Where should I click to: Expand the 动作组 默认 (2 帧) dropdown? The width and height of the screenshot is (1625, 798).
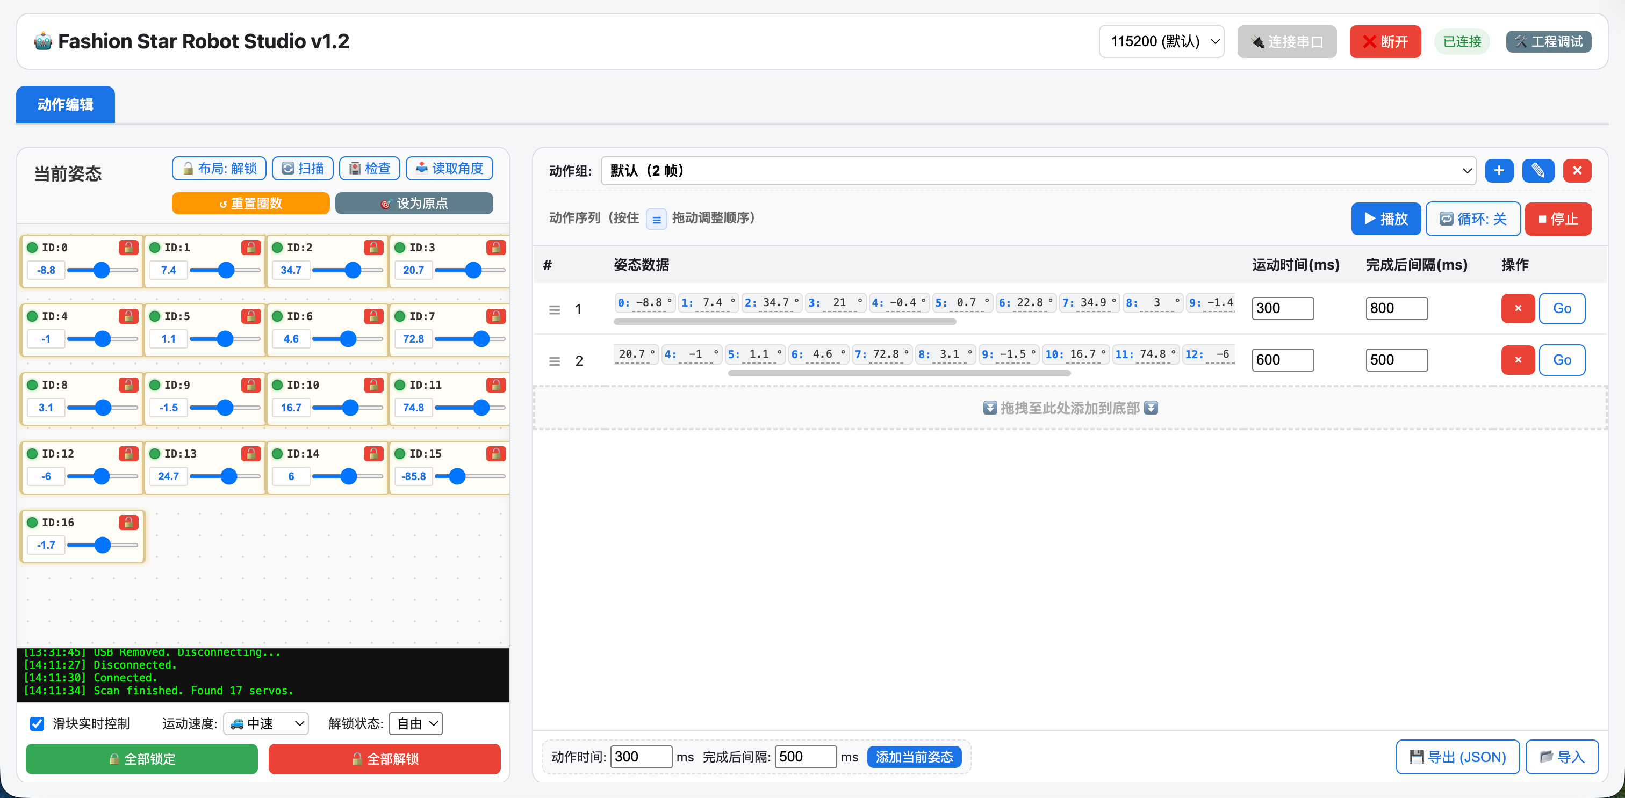coord(1038,170)
